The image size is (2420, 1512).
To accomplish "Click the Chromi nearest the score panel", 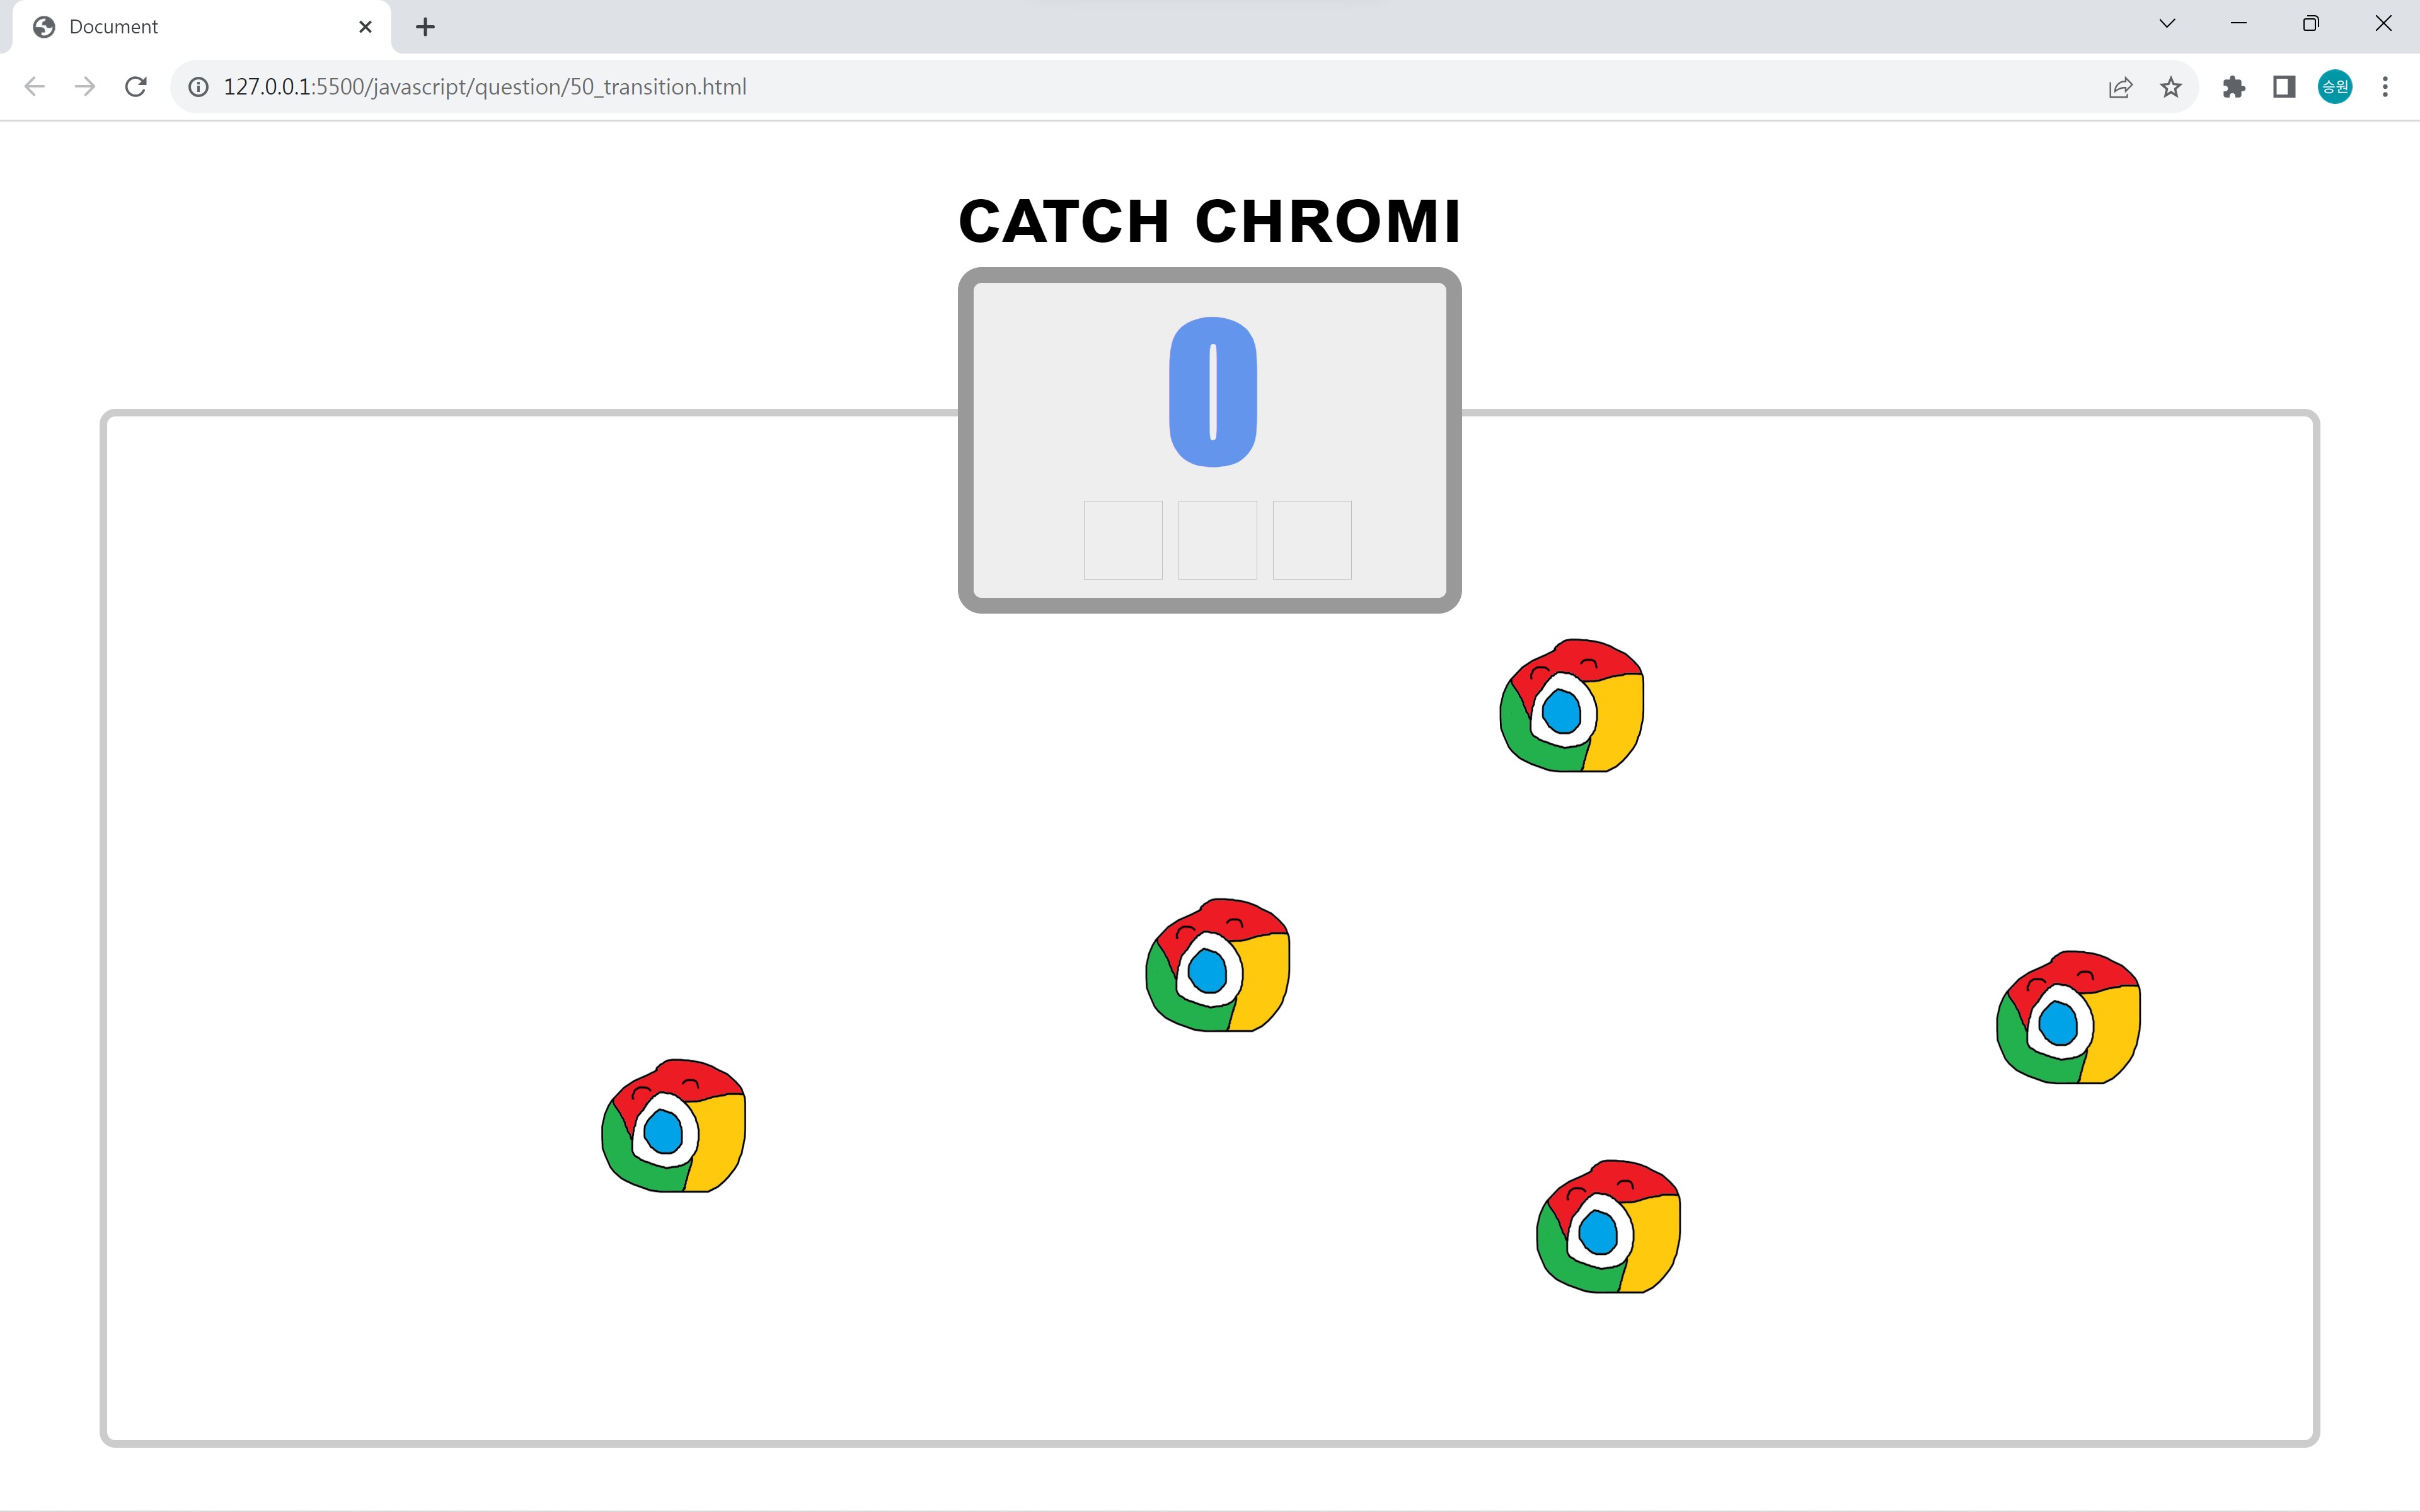I will (x=1571, y=706).
